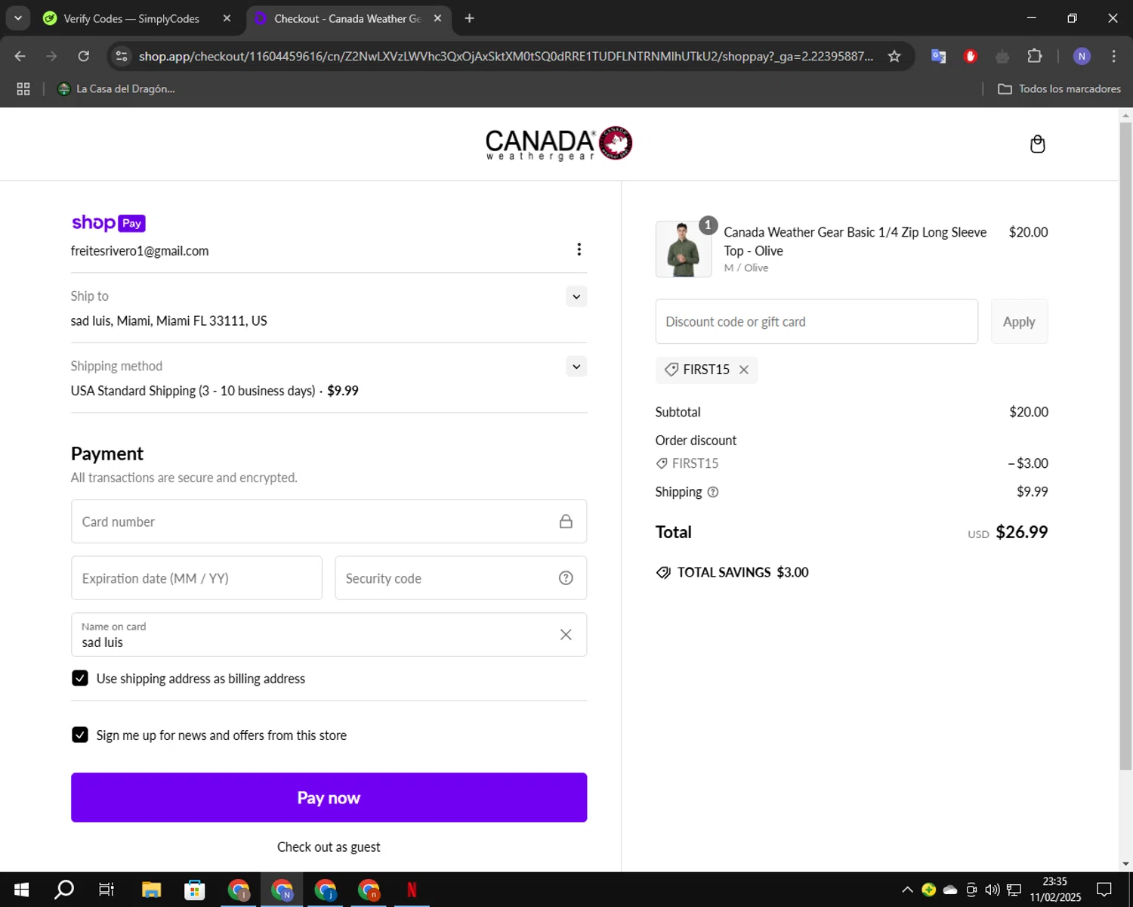Open the red ad blocker extension
Screen dimensions: 1133x907
click(x=971, y=56)
